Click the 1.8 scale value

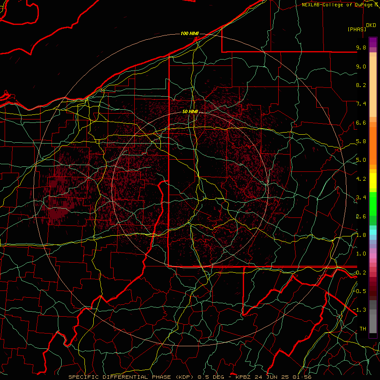click(x=361, y=235)
